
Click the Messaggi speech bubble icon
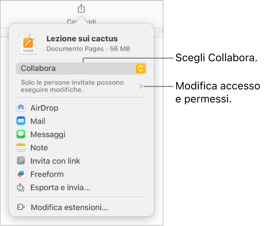[21, 135]
